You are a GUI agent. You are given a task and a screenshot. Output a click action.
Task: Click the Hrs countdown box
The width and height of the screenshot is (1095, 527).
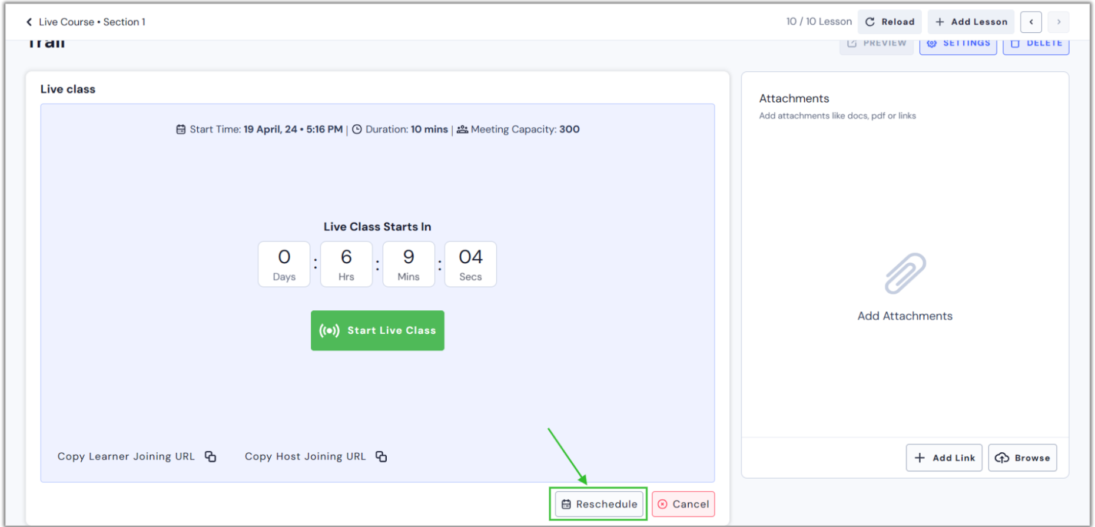[346, 264]
